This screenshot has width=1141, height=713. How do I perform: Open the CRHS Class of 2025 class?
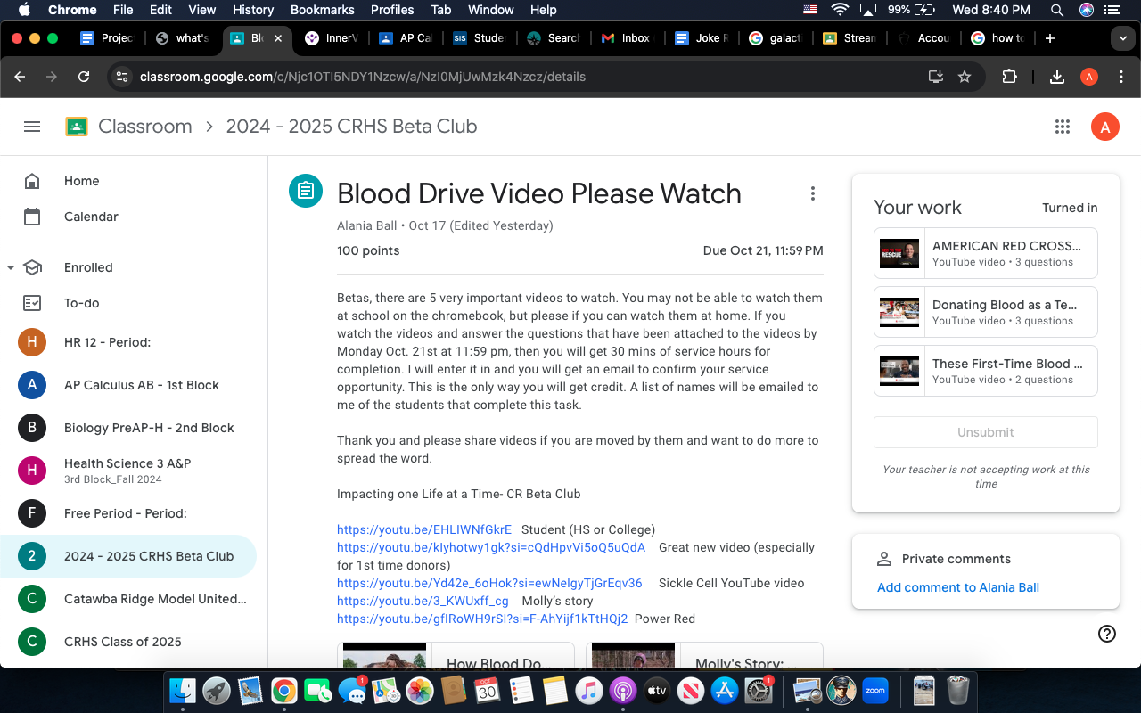(x=128, y=642)
